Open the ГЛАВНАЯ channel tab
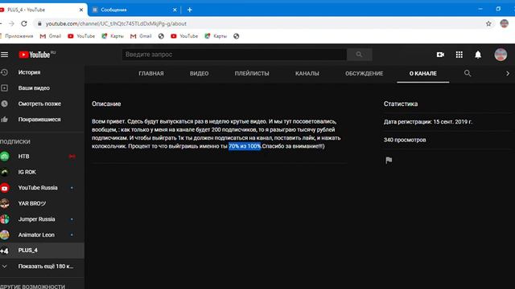Viewport: 515px width, 289px height. [151, 73]
